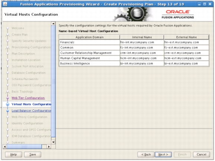
Task: Maximize the Provisioning Wizard window
Action: 205,4
